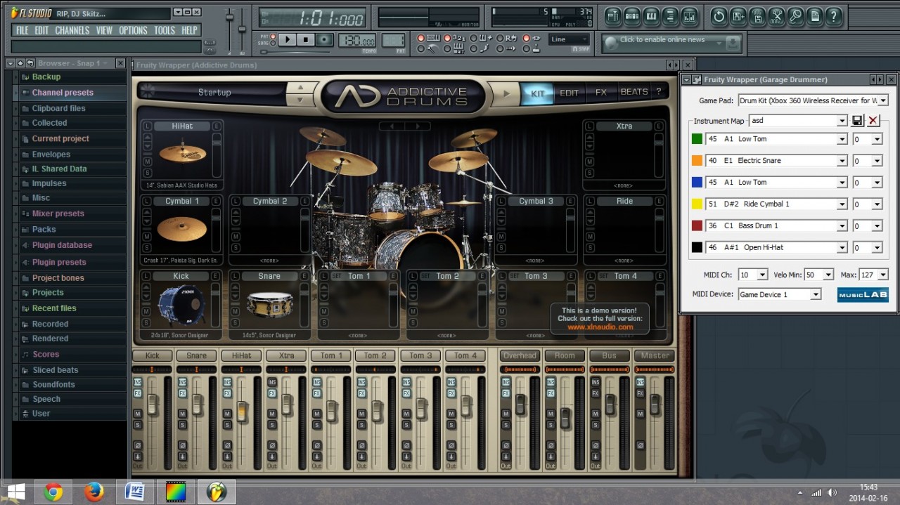Click the musicLAB logo
This screenshot has width=900, height=505.
pyautogui.click(x=863, y=294)
